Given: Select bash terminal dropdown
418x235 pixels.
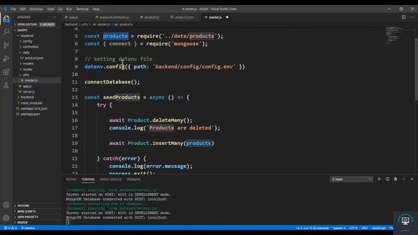Looking at the screenshot, I should click(351, 179).
